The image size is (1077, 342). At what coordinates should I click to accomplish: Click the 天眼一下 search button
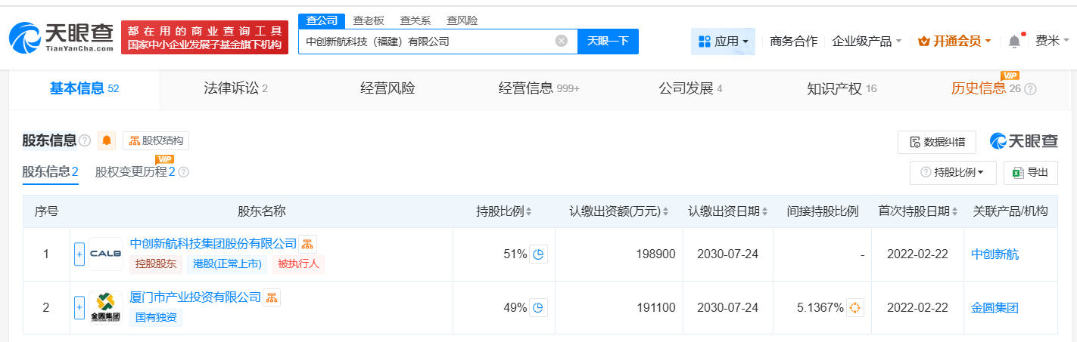coord(608,41)
